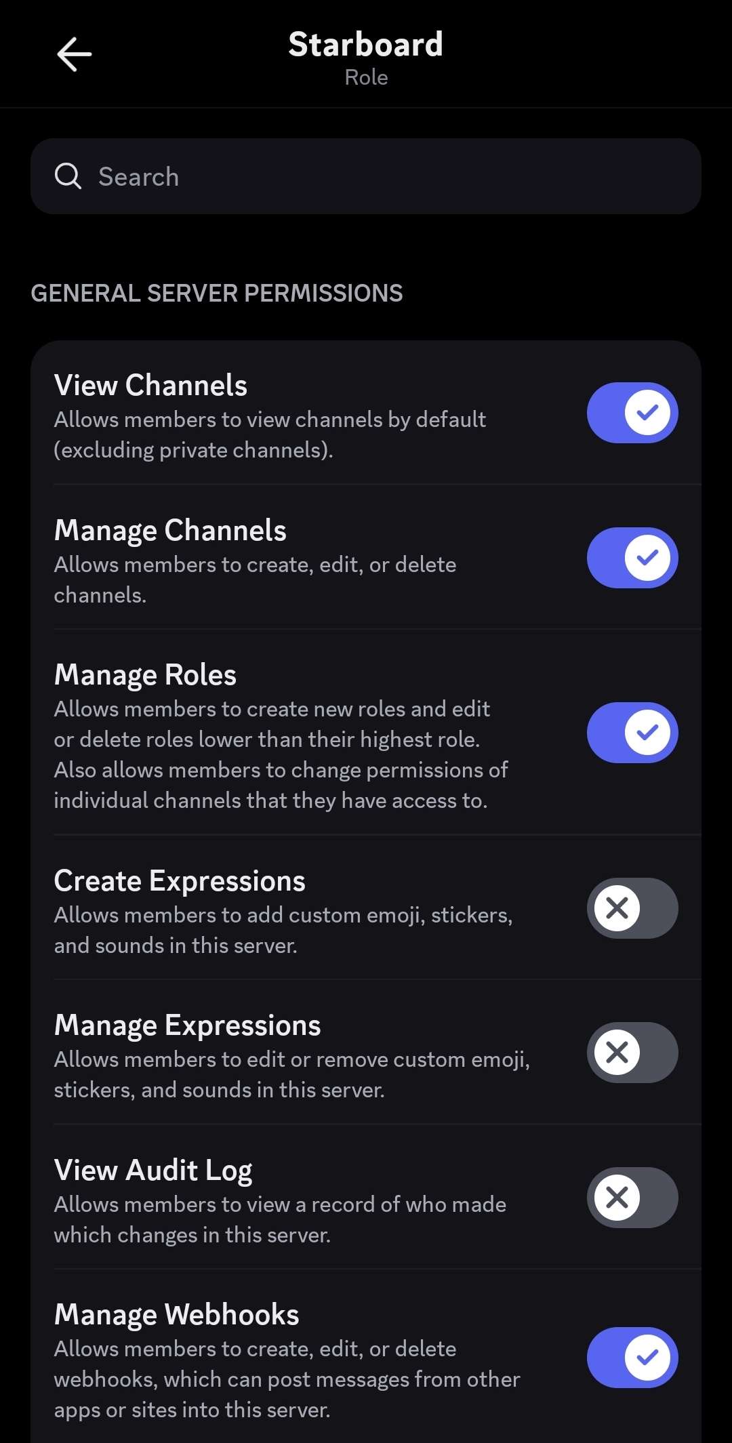The width and height of the screenshot is (732, 1443).
Task: Type in the Search permissions field
Action: point(380,176)
